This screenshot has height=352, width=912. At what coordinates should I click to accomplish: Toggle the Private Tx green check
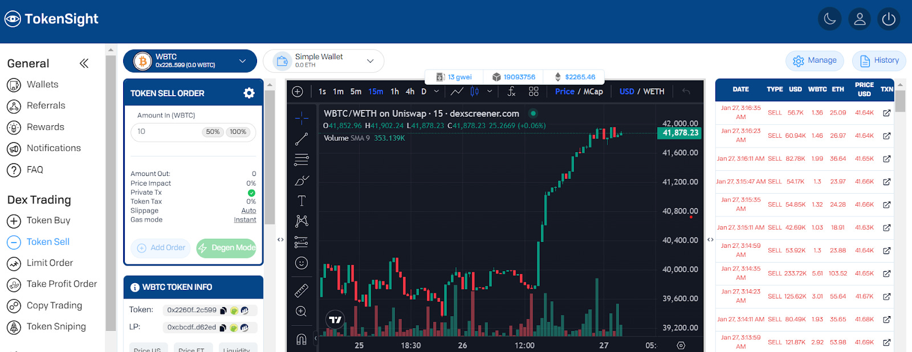coord(251,193)
